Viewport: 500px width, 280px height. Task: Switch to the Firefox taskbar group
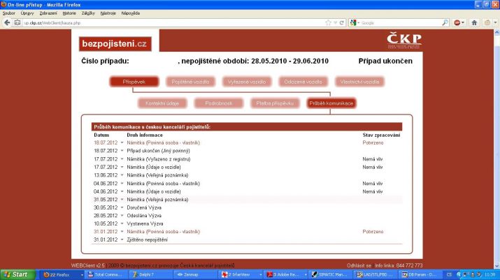63,274
